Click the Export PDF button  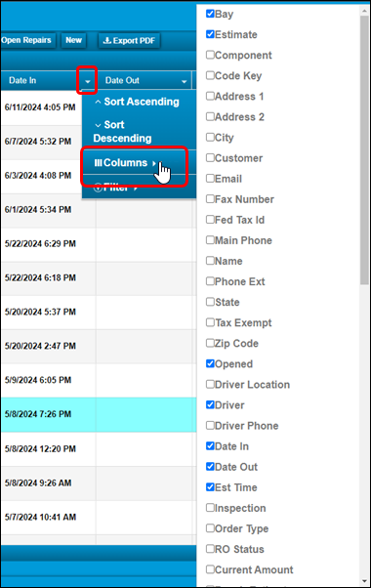pyautogui.click(x=129, y=40)
